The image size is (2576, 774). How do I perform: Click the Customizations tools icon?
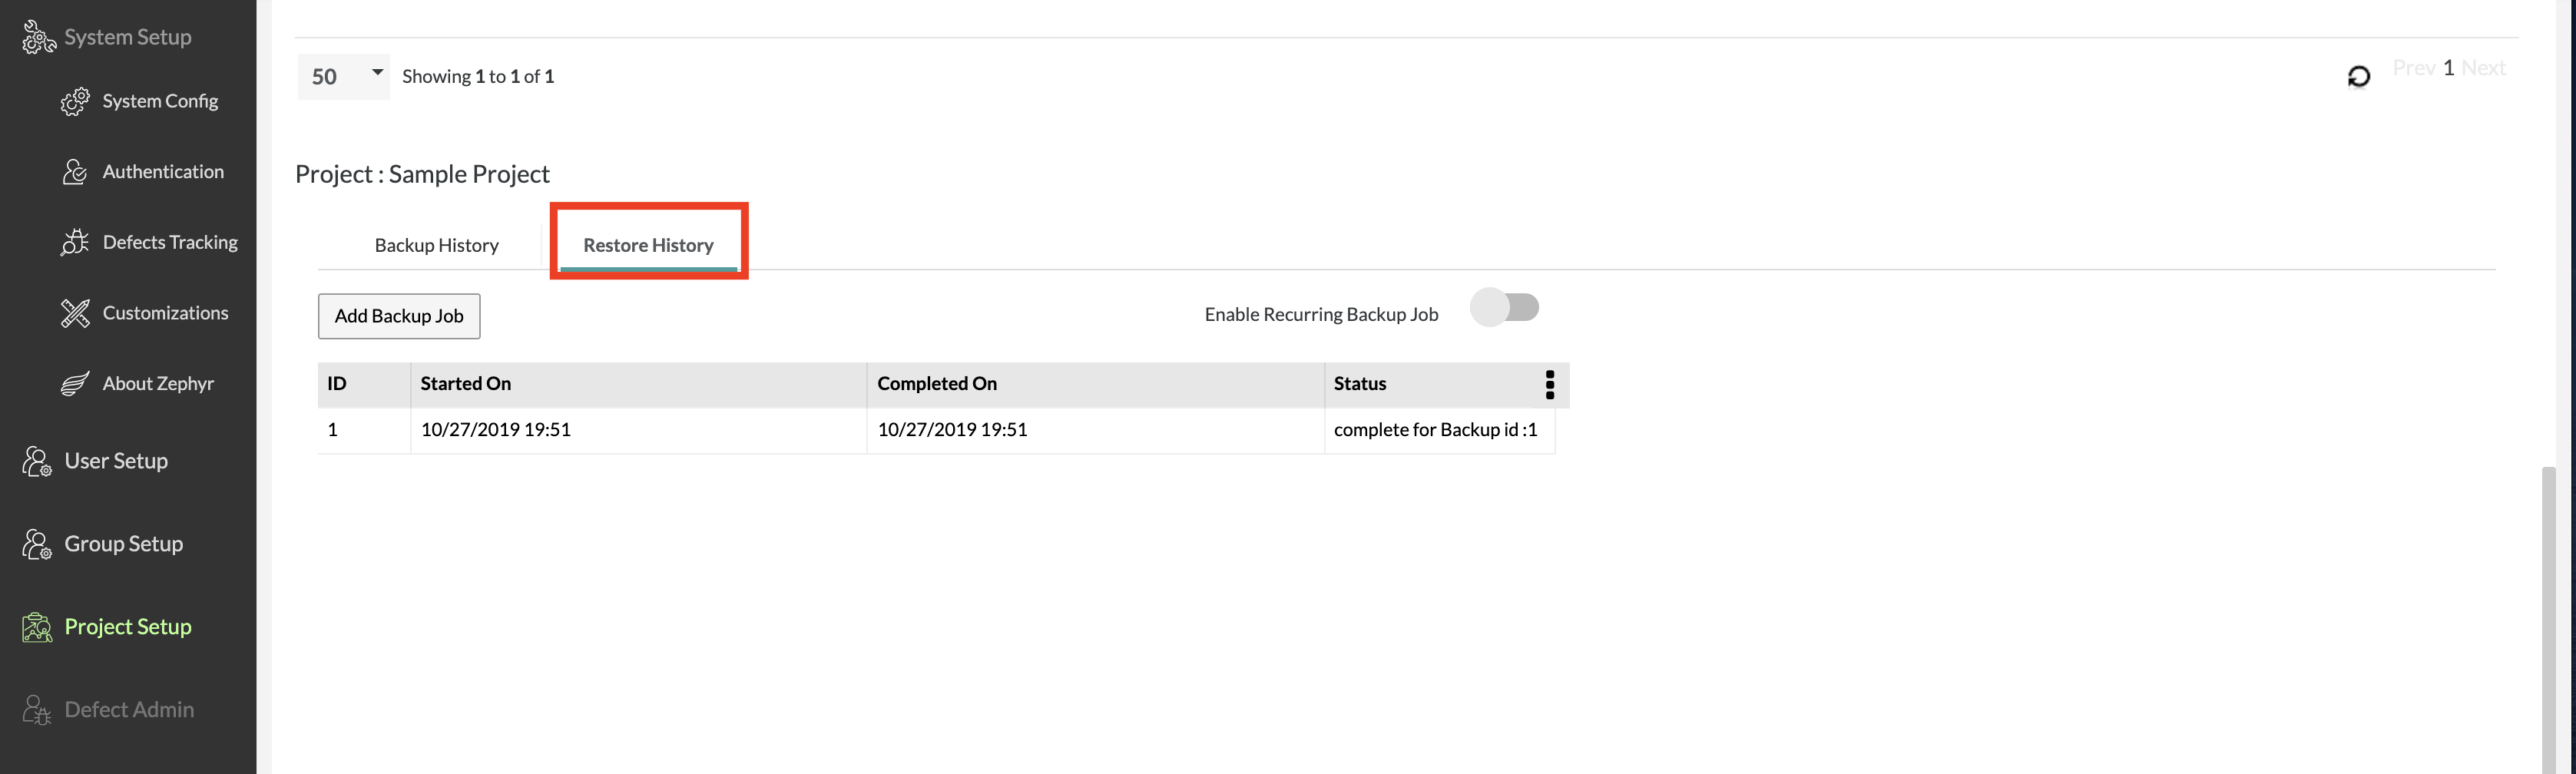pos(75,314)
